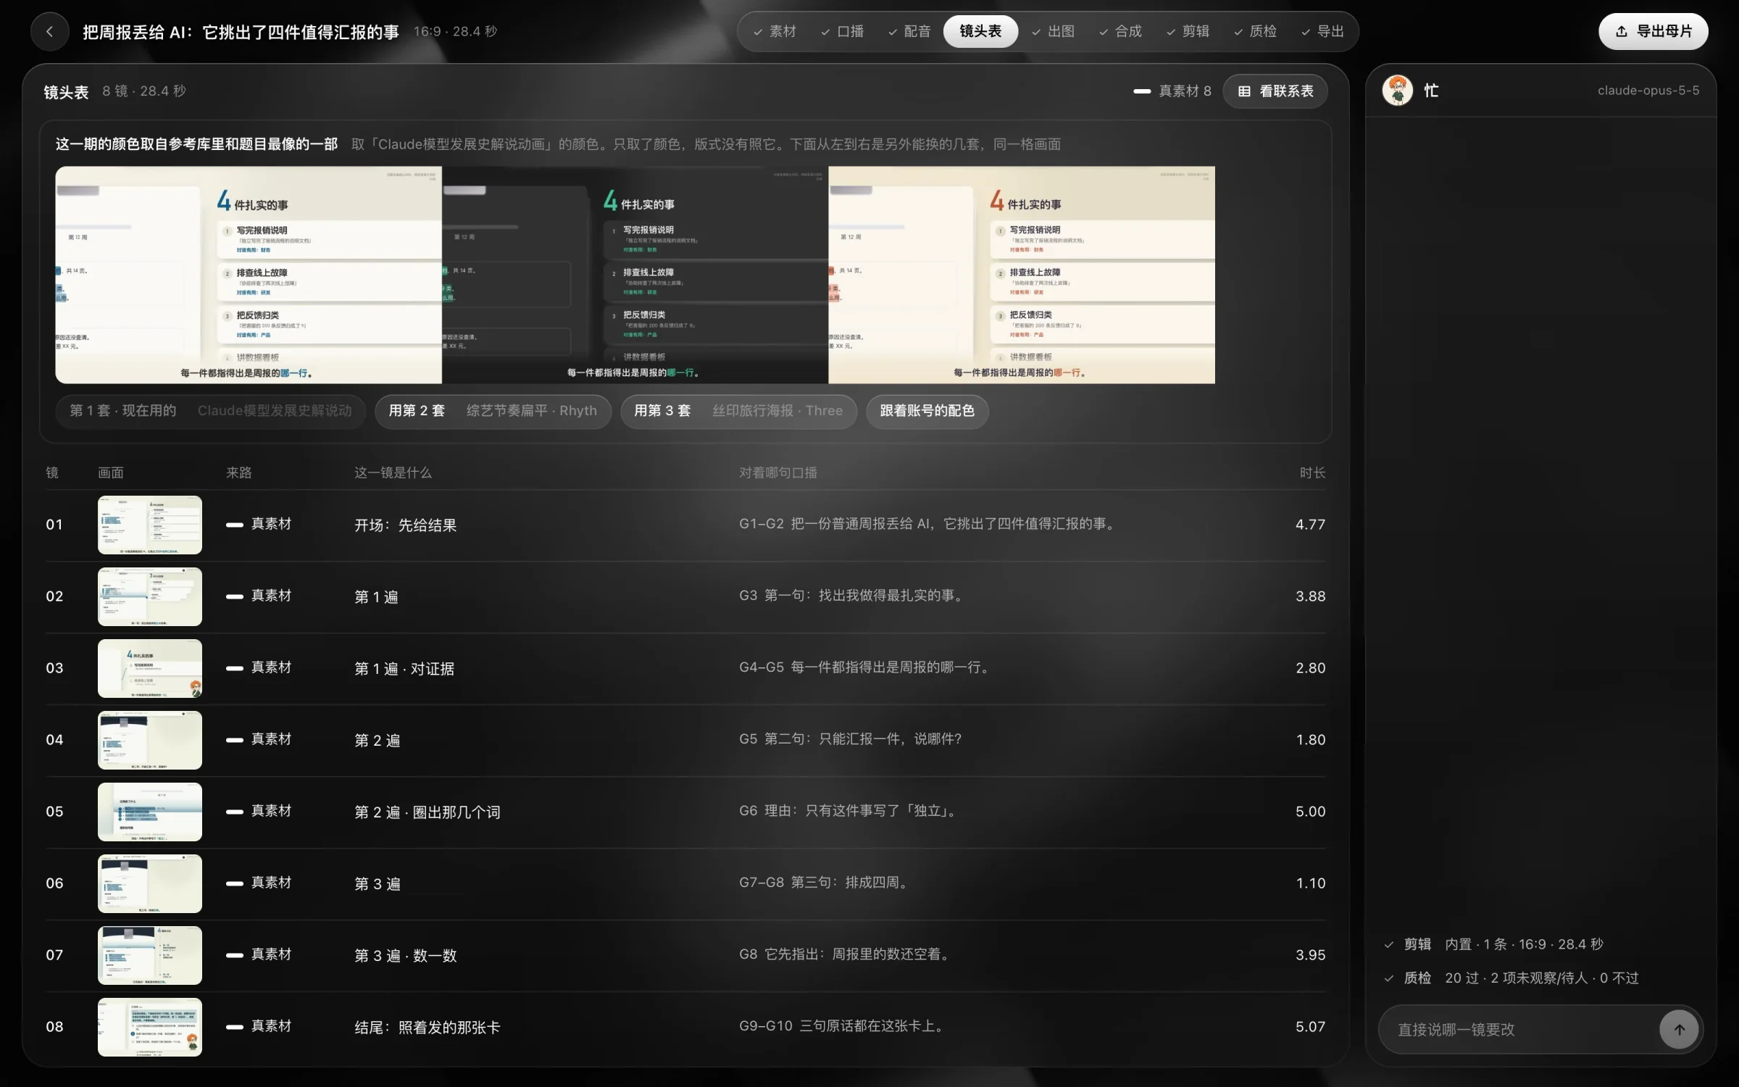The width and height of the screenshot is (1739, 1087).
Task: Click 第 1 遍 · 对证据 row title
Action: coord(404,669)
